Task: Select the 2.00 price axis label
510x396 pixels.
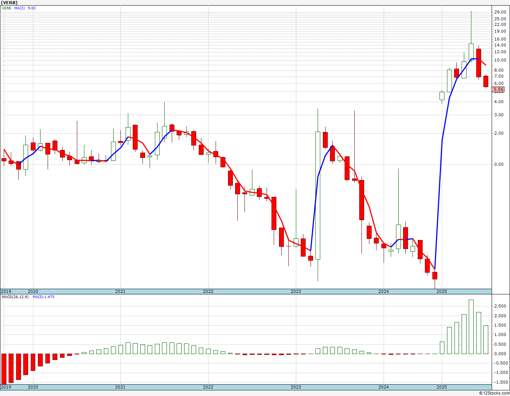Action: [x=499, y=133]
